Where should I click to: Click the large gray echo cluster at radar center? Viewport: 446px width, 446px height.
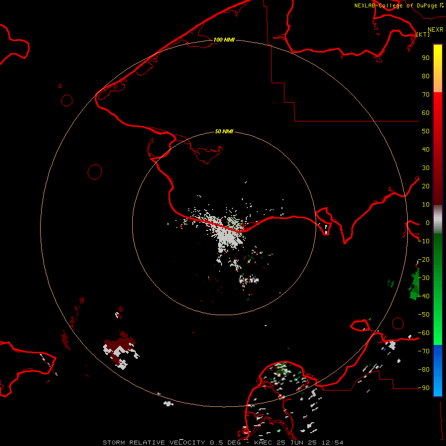tap(227, 234)
